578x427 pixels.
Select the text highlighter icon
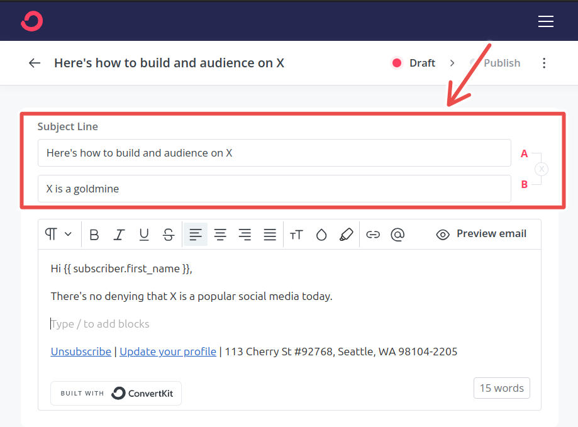tap(347, 234)
